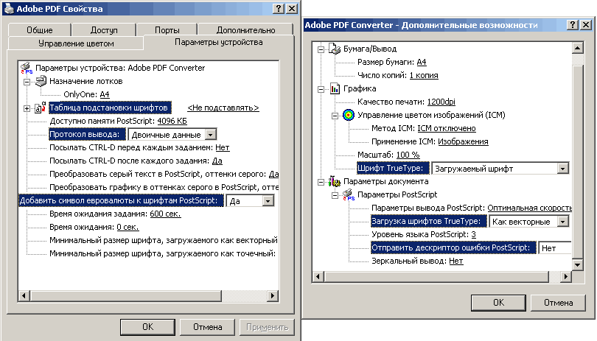
Task: Click scroll right arrow in device settings tree
Action: click(272, 296)
